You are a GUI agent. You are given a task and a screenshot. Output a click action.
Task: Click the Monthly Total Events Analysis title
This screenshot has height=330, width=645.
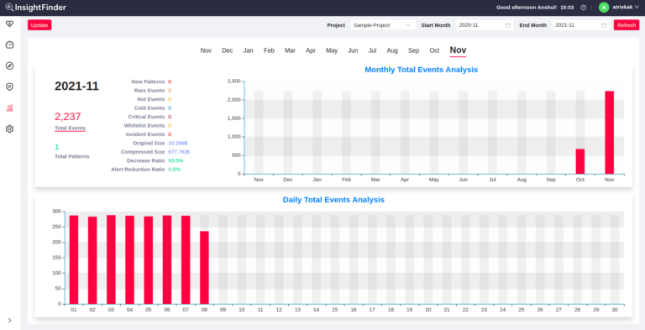422,70
